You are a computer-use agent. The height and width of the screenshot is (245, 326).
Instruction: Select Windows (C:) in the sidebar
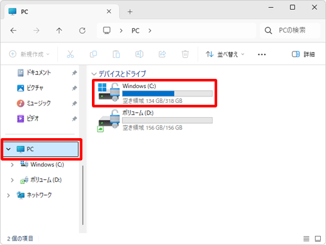pos(42,165)
